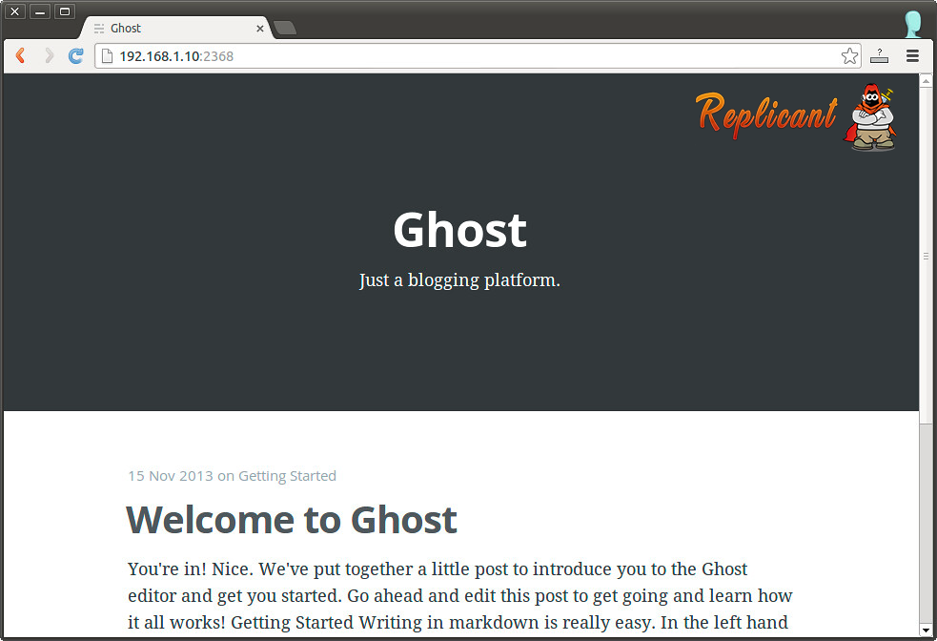The image size is (937, 641).
Task: Click the scrollbar down arrow
Action: (926, 631)
